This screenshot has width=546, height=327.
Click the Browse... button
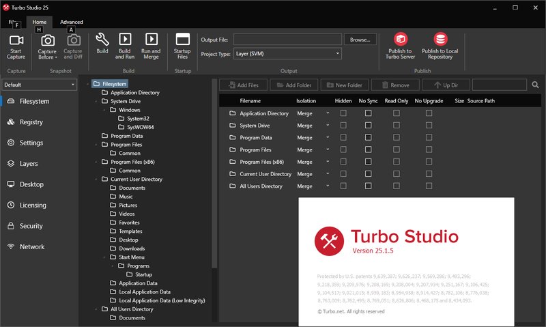(x=360, y=40)
